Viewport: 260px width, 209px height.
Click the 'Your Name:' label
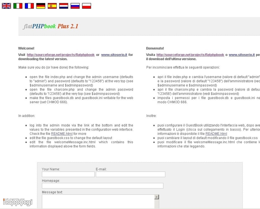tap(51, 169)
